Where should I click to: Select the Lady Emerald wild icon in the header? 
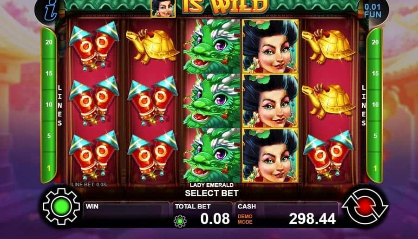pos(163,8)
